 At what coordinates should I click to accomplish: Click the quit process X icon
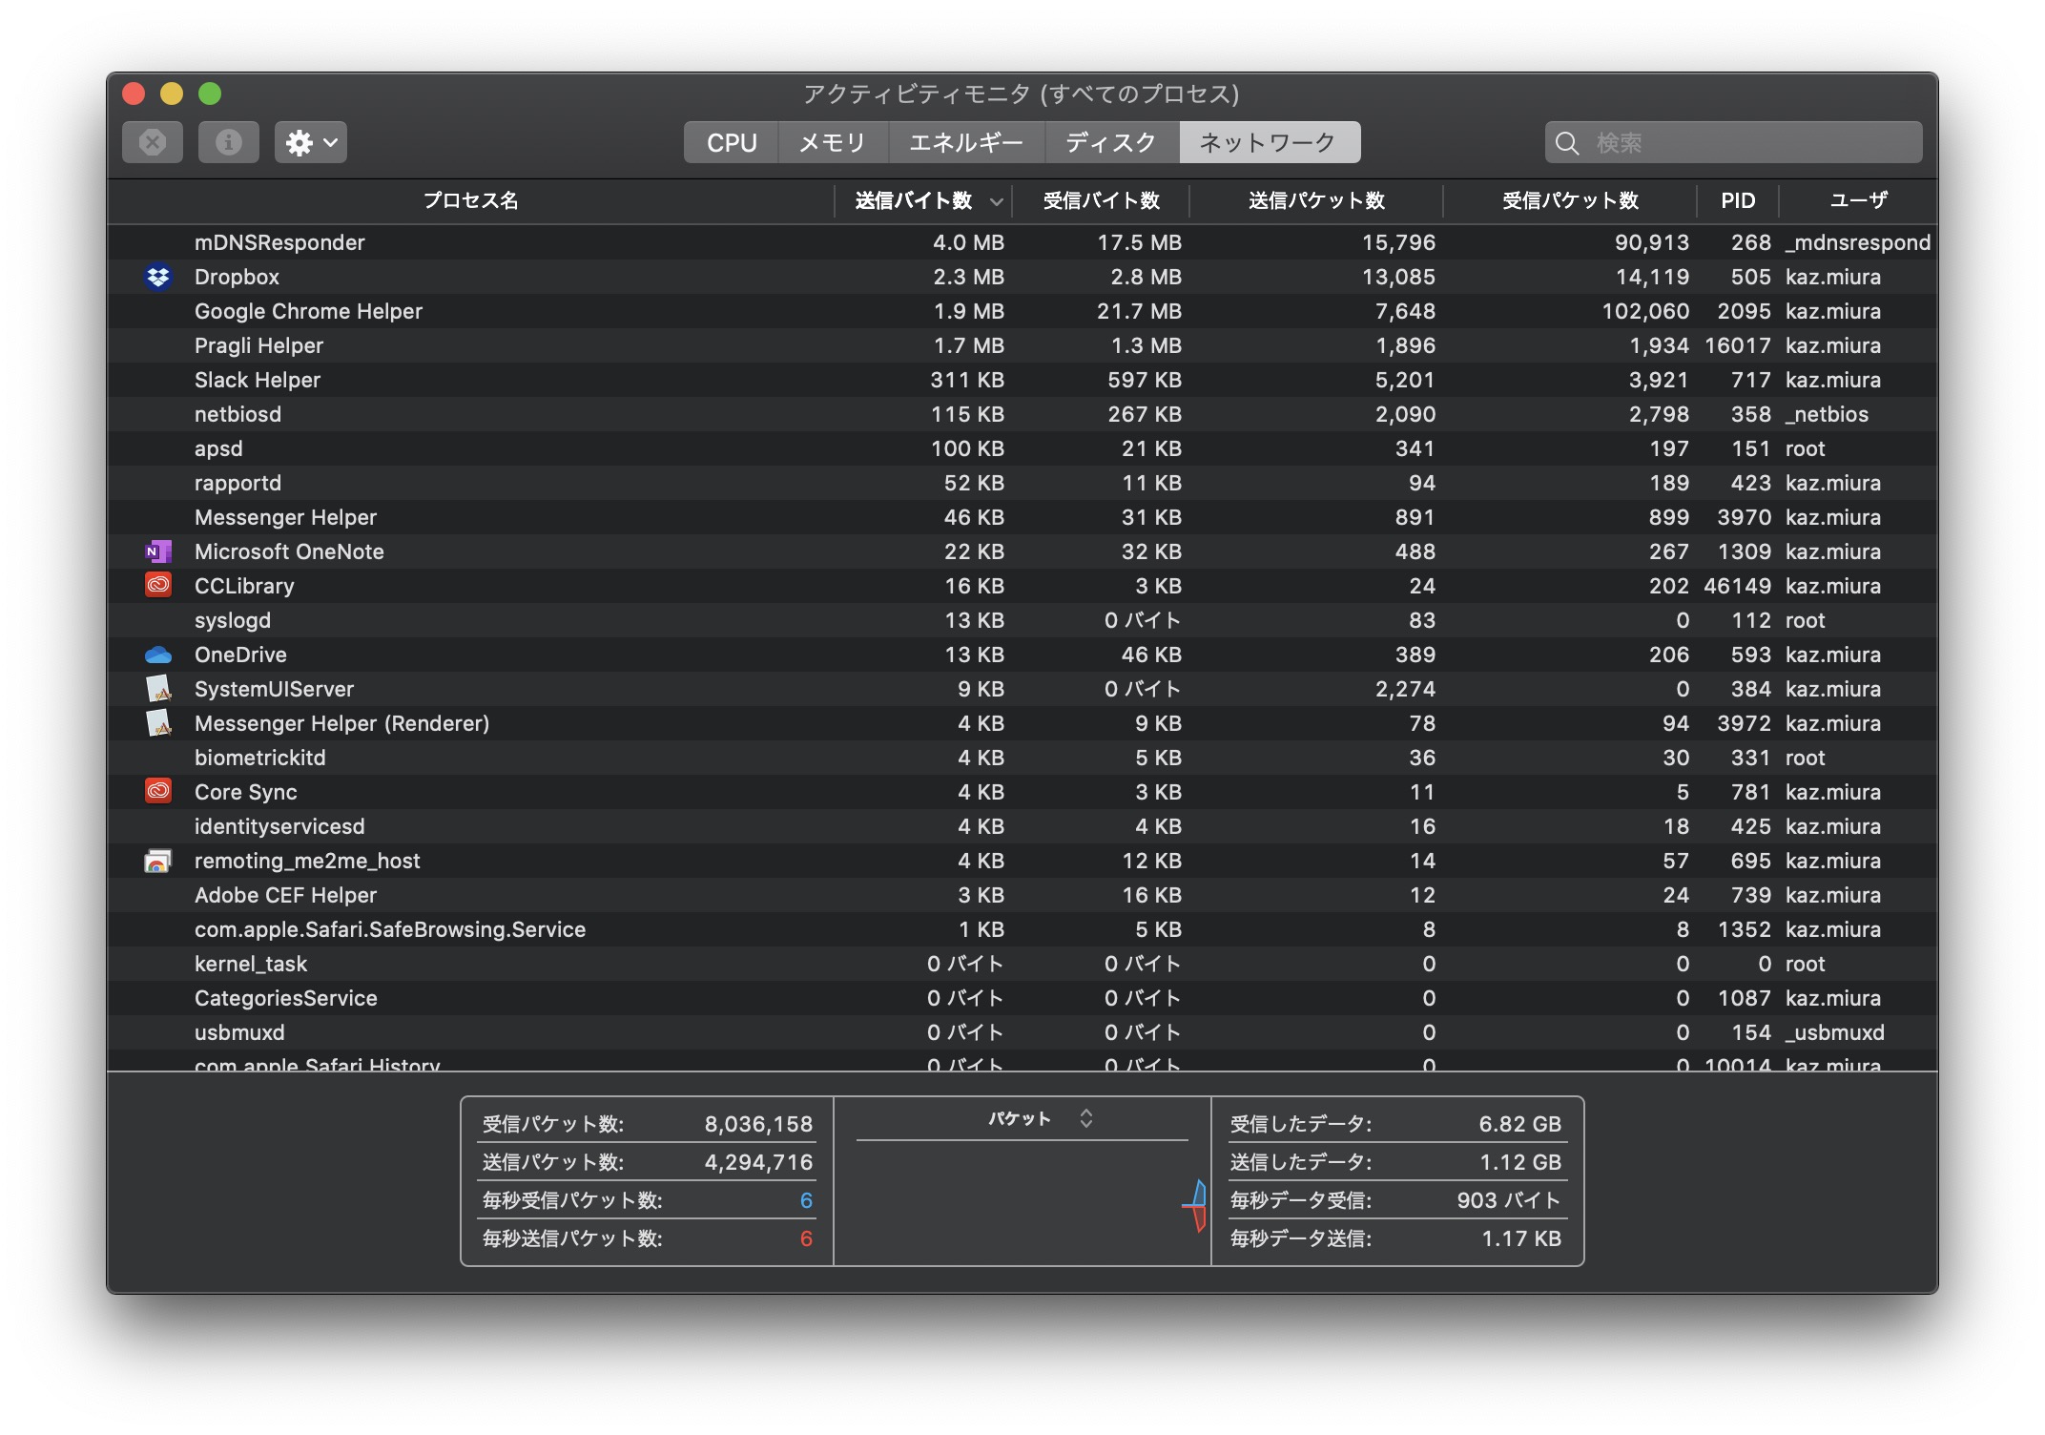pos(153,142)
